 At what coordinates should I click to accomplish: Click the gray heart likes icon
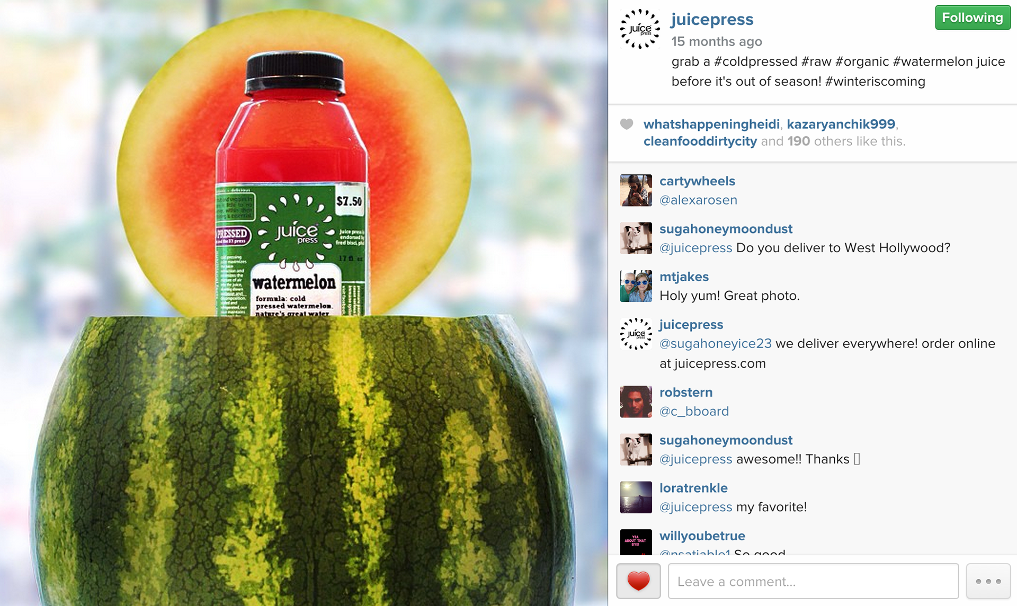coord(627,124)
